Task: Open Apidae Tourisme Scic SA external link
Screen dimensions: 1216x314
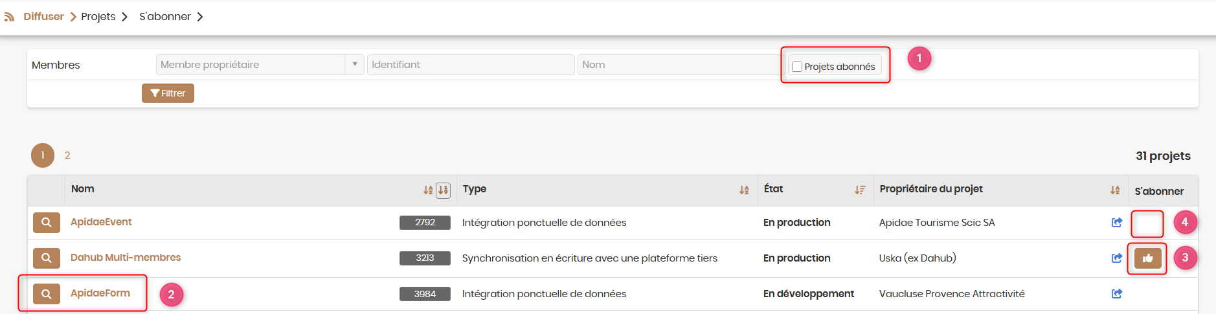Action: (x=1117, y=222)
